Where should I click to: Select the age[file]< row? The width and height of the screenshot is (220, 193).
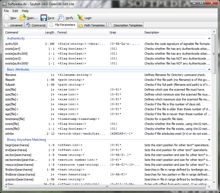(108, 114)
